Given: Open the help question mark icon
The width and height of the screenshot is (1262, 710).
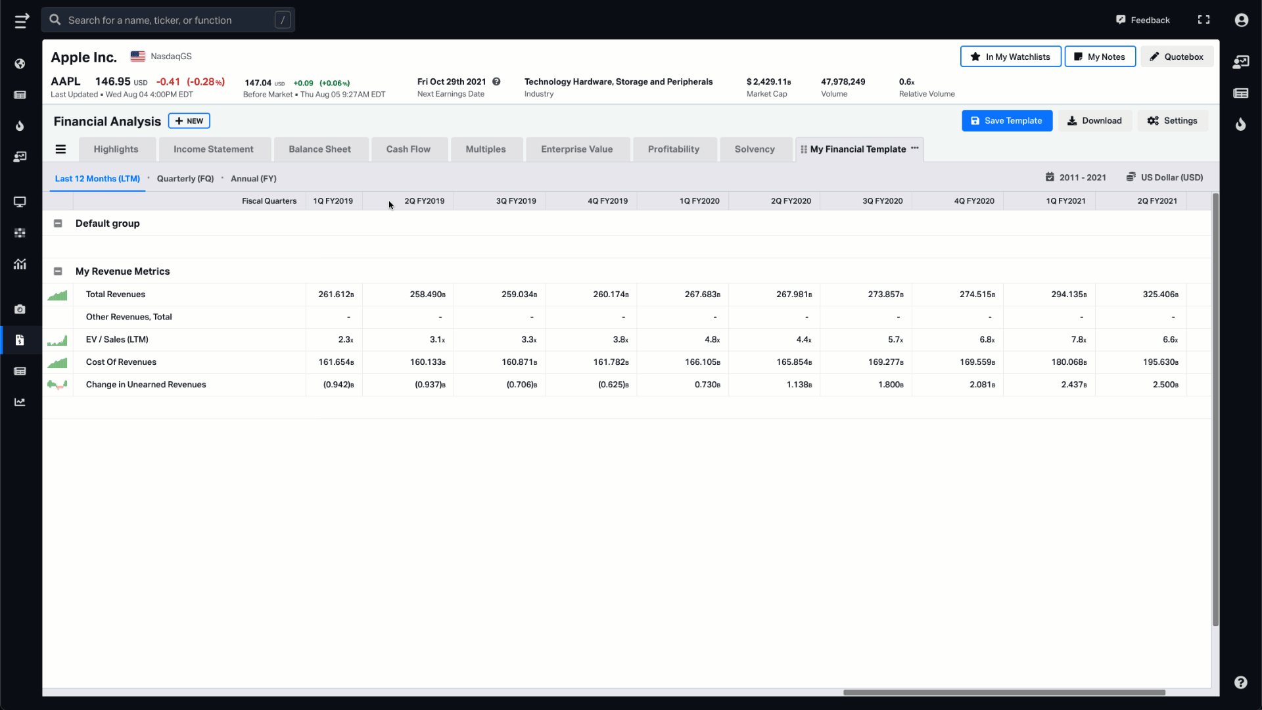Looking at the screenshot, I should pos(1240,682).
